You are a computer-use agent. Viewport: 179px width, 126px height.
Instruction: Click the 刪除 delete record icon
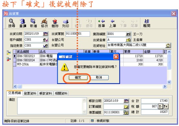[x=55, y=23]
